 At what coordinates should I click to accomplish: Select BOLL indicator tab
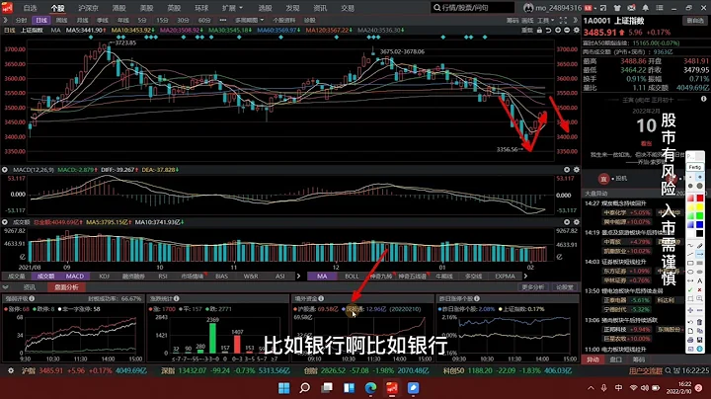coord(352,276)
